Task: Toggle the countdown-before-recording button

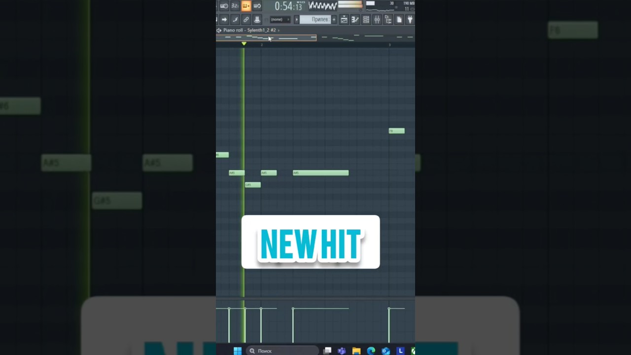Action: (x=224, y=6)
